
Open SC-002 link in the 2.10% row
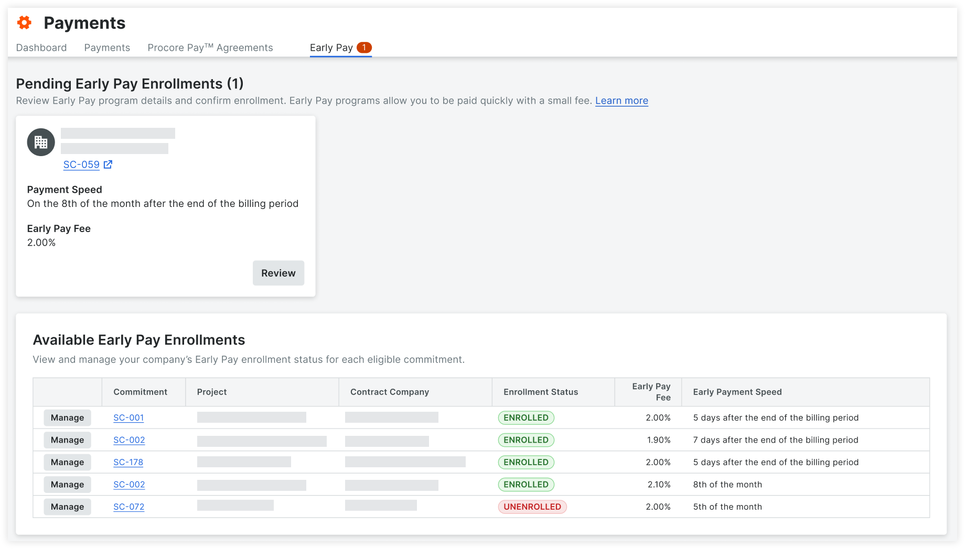point(129,485)
